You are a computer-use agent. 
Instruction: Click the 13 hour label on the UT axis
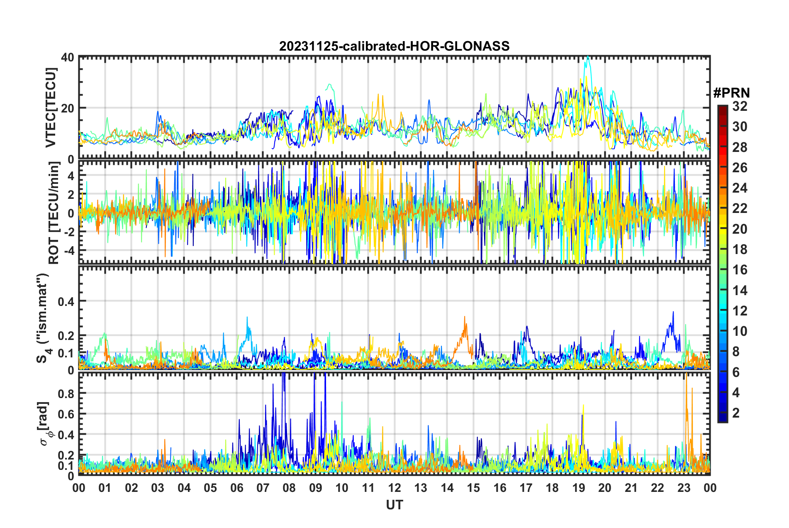[421, 488]
